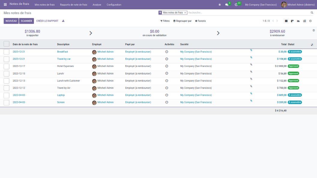Switch to graph view

pos(298,21)
